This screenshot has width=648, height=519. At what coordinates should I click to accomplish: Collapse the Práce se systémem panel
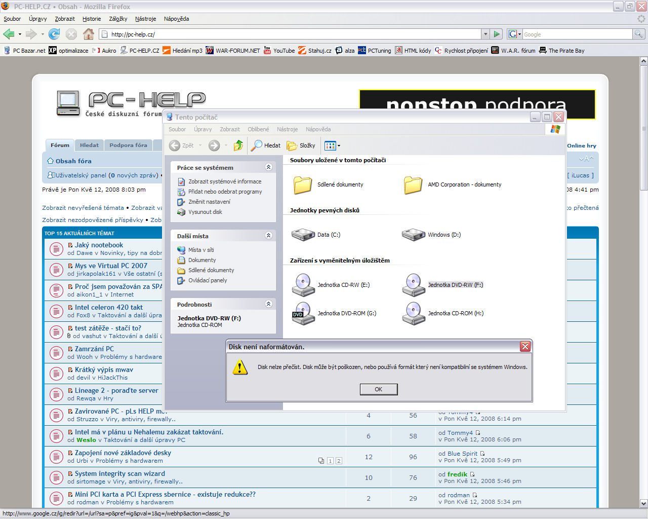point(269,167)
